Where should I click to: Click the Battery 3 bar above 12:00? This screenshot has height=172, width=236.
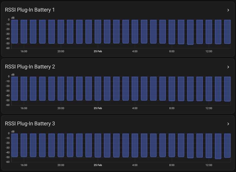pyautogui.click(x=209, y=146)
